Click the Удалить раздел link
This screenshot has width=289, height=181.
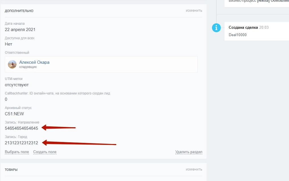(189, 152)
